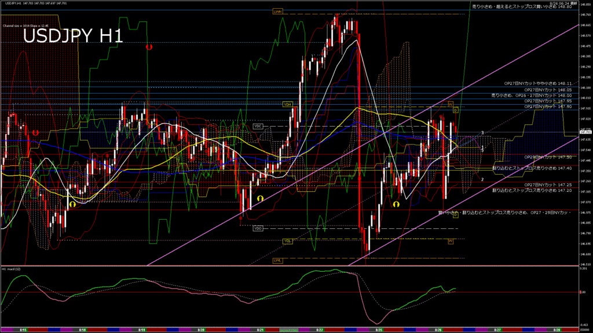
Task: Click the YDH level label box
Action: [x=287, y=104]
